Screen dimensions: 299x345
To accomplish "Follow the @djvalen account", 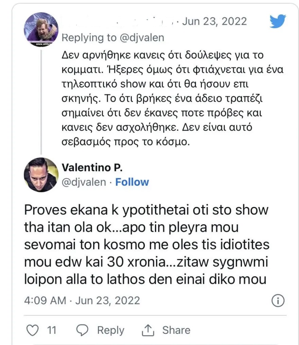I will pos(132,182).
